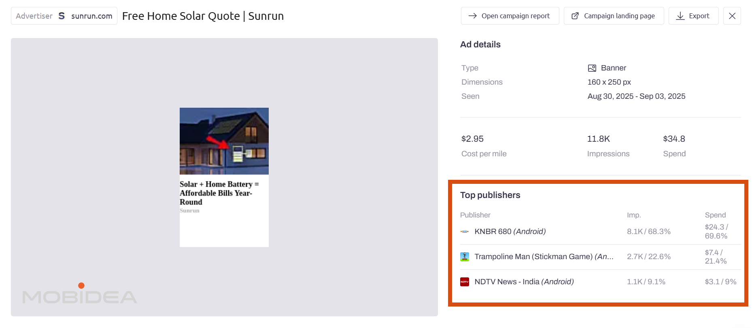Viewport: 752px width, 328px height.
Task: Click the Publisher column header
Action: pyautogui.click(x=475, y=215)
